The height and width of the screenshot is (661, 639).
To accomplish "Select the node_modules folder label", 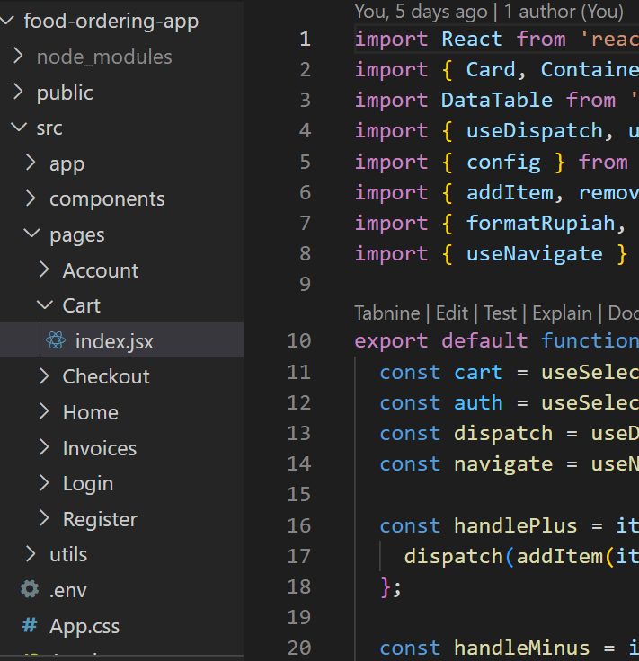I will pyautogui.click(x=104, y=57).
